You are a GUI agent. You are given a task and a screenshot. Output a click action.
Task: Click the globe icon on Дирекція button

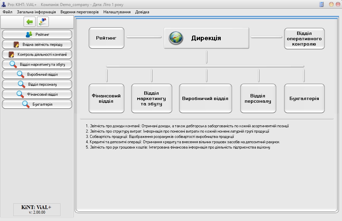tap(176, 38)
